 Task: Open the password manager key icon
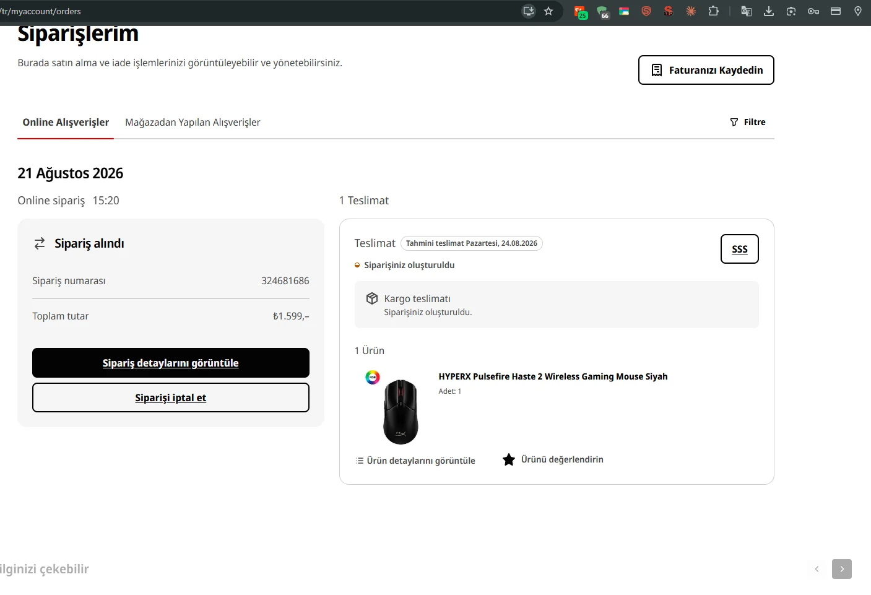[x=813, y=11]
